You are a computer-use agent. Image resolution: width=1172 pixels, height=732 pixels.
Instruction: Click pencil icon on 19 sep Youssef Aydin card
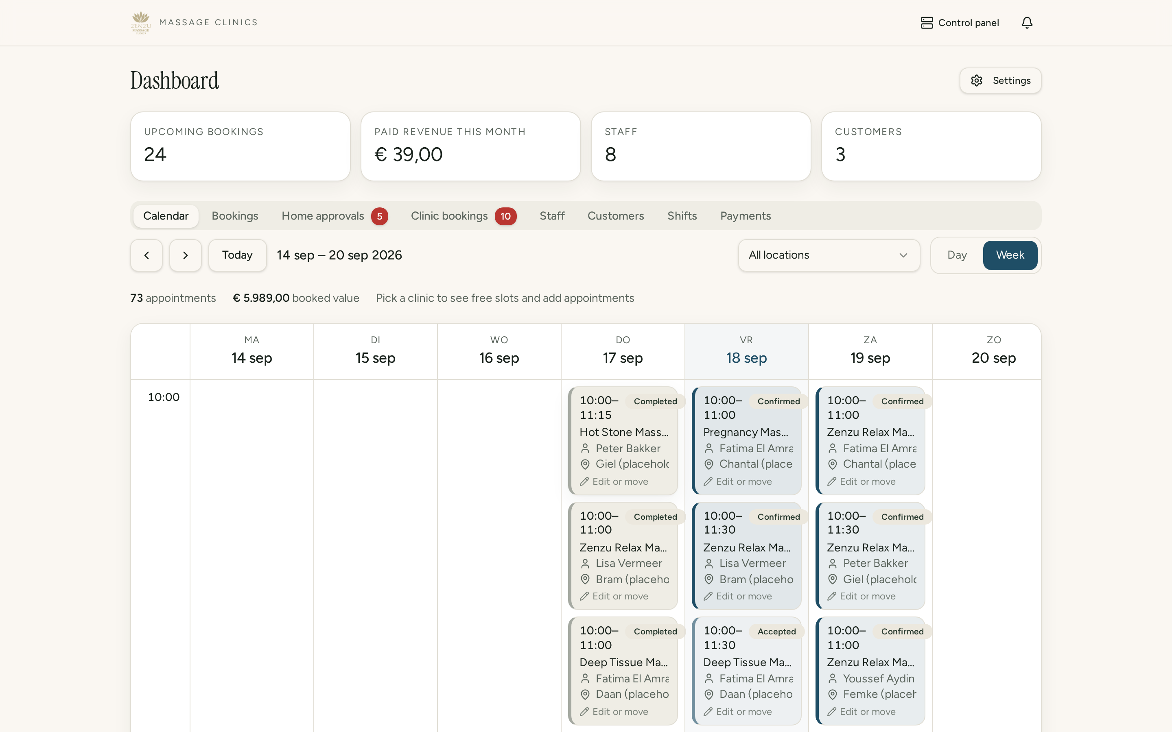[831, 712]
